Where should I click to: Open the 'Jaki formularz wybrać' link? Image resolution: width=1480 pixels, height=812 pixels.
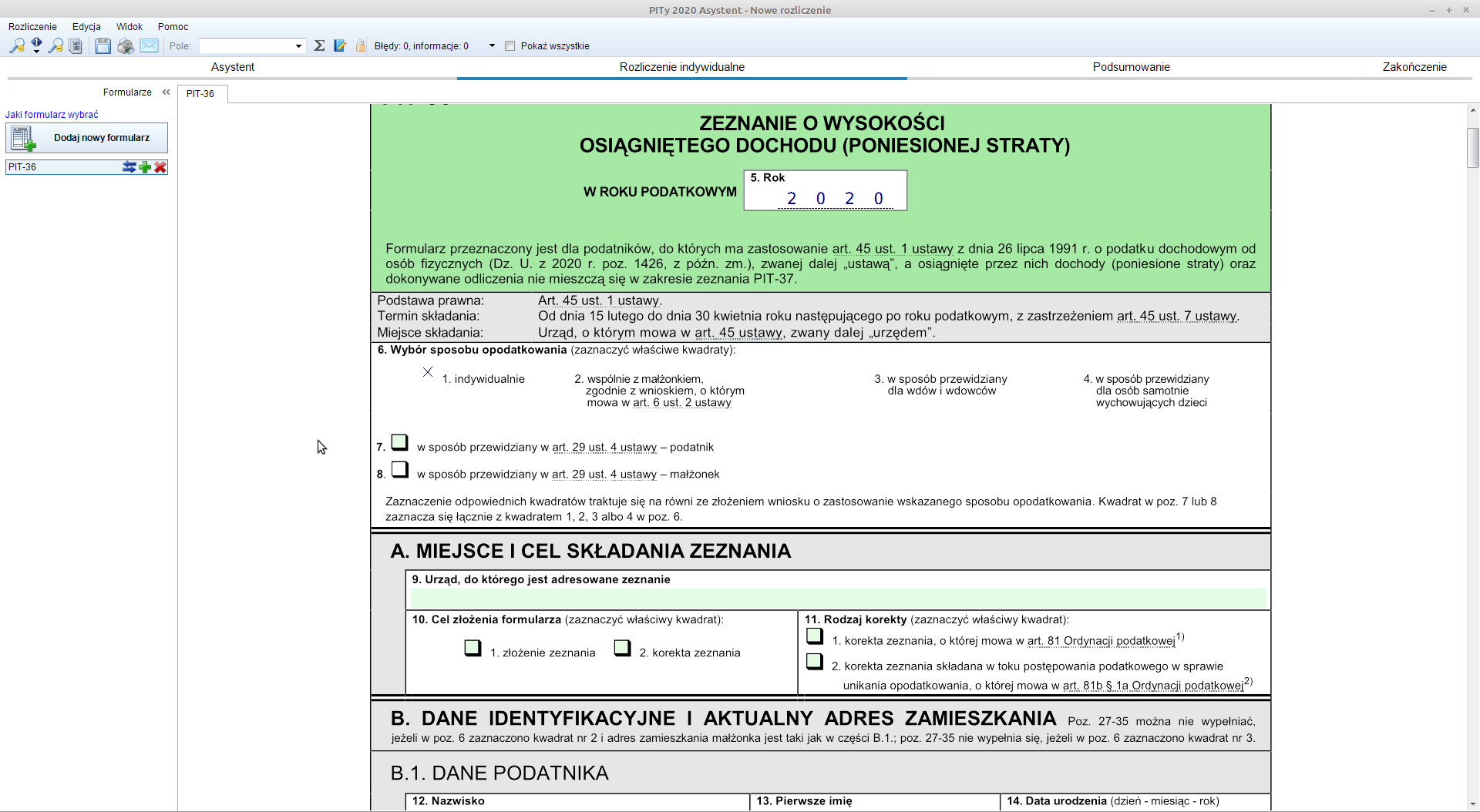click(x=52, y=115)
